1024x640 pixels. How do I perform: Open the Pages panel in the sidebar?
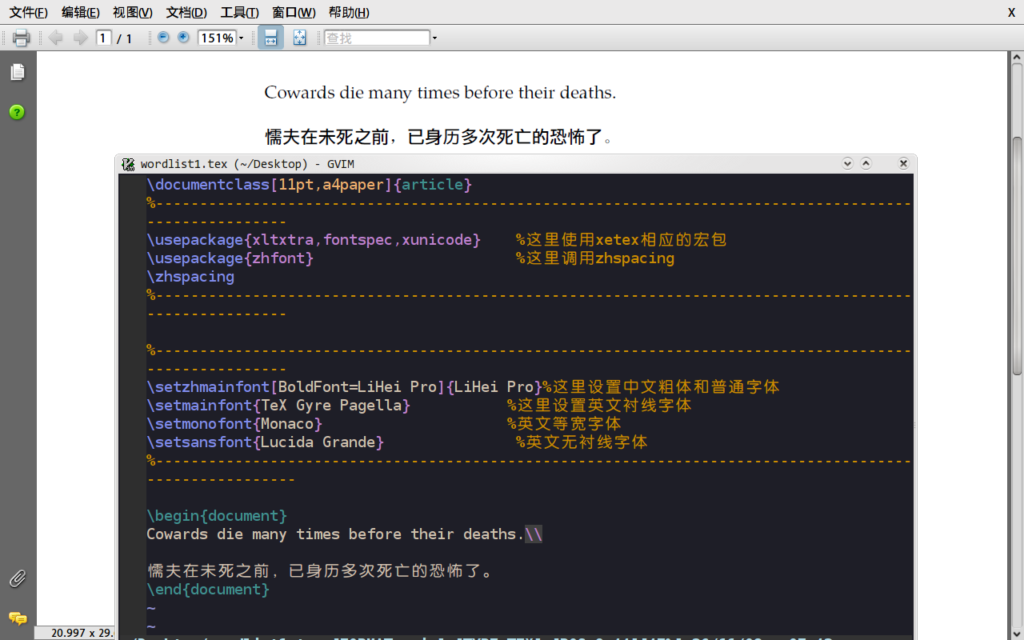point(18,72)
